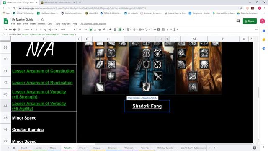This screenshot has height=151, width=268.
Task: Toggle merge cells button
Action: 120,29
